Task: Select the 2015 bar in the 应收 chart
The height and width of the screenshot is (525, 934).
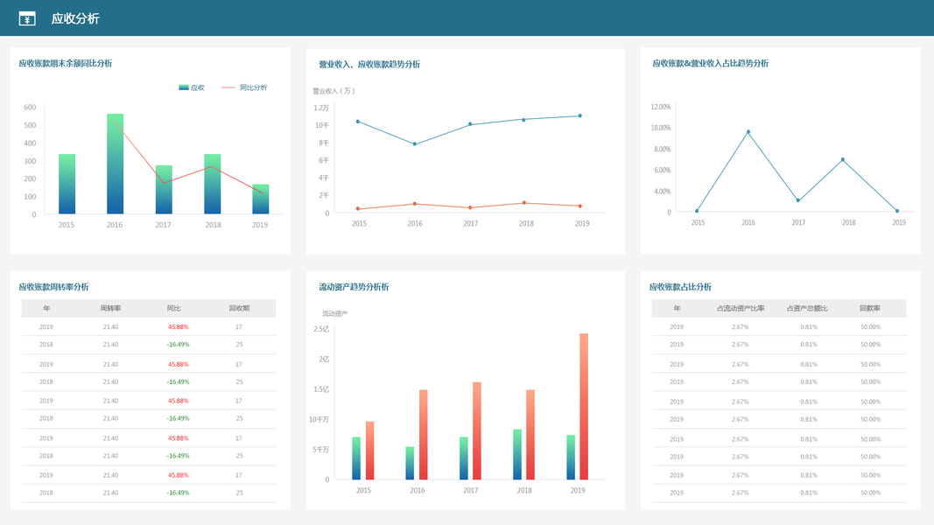Action: point(67,184)
